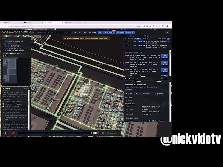
Task: Collapse the Legend panel
Action: (x=29, y=88)
